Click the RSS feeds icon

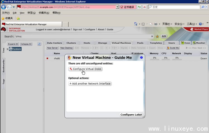(x=143, y=24)
